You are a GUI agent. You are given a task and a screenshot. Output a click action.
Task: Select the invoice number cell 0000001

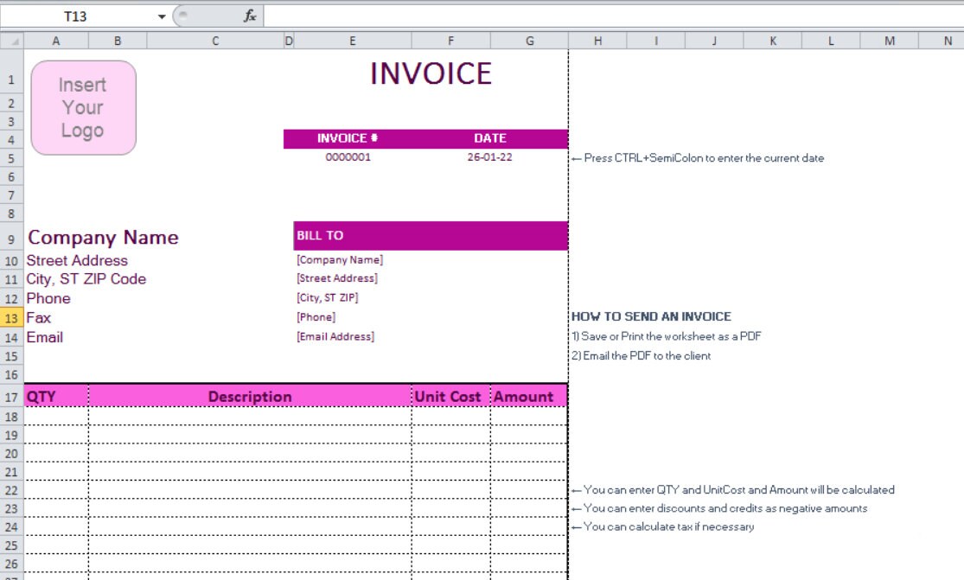pyautogui.click(x=351, y=157)
